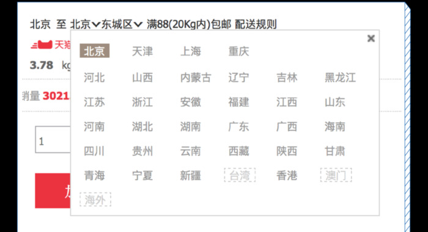The image size is (428, 232).
Task: Select 云南 province
Action: [191, 151]
